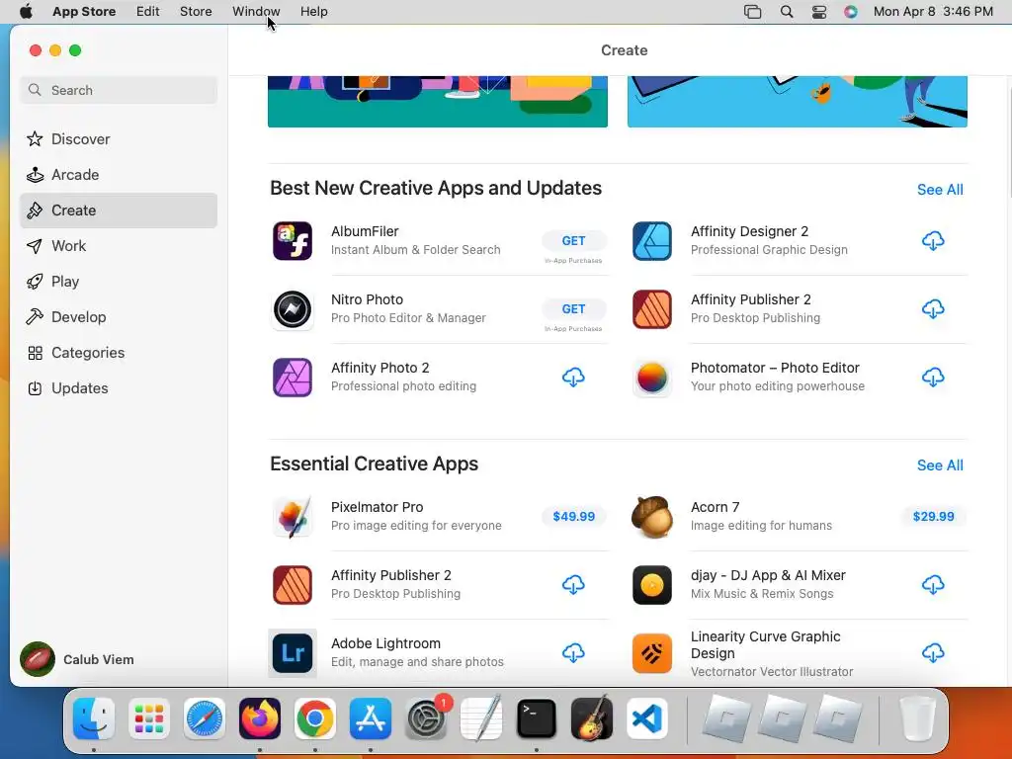The height and width of the screenshot is (759, 1012).
Task: Open the Help menu
Action: point(313,12)
